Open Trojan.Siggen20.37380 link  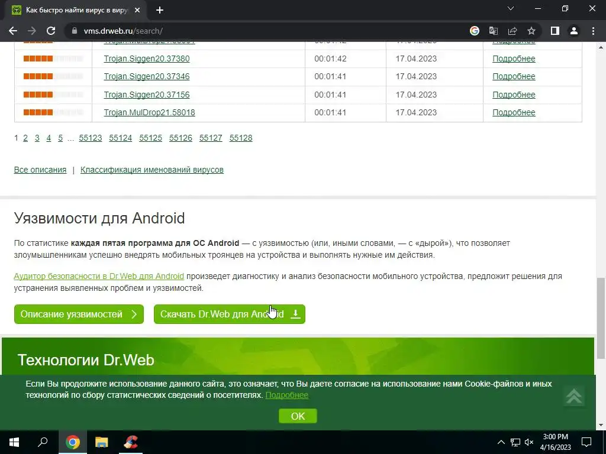[147, 59]
